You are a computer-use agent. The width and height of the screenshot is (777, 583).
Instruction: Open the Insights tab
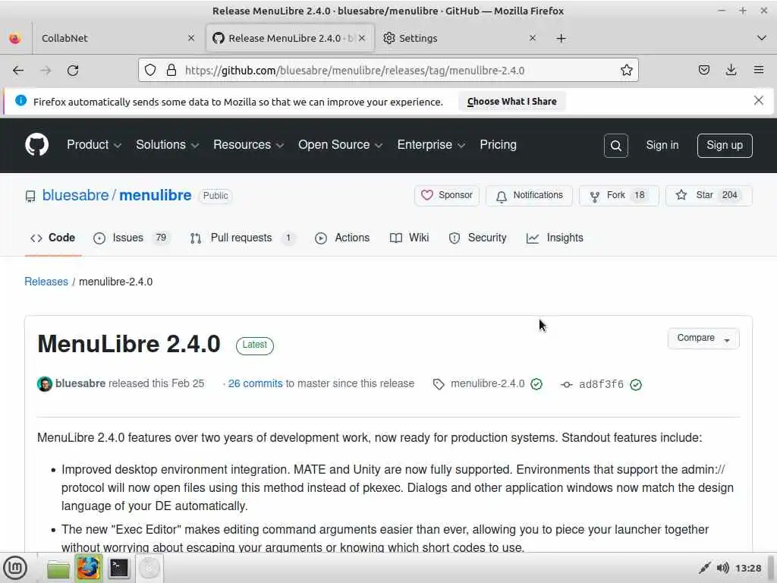(x=555, y=238)
